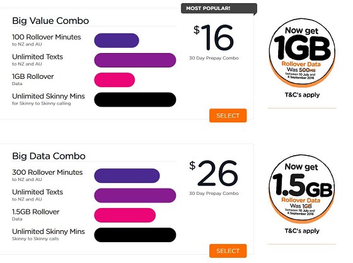Image resolution: width=353 pixels, height=263 pixels.
Task: Select the $16 Big Value Combo
Action: click(228, 115)
